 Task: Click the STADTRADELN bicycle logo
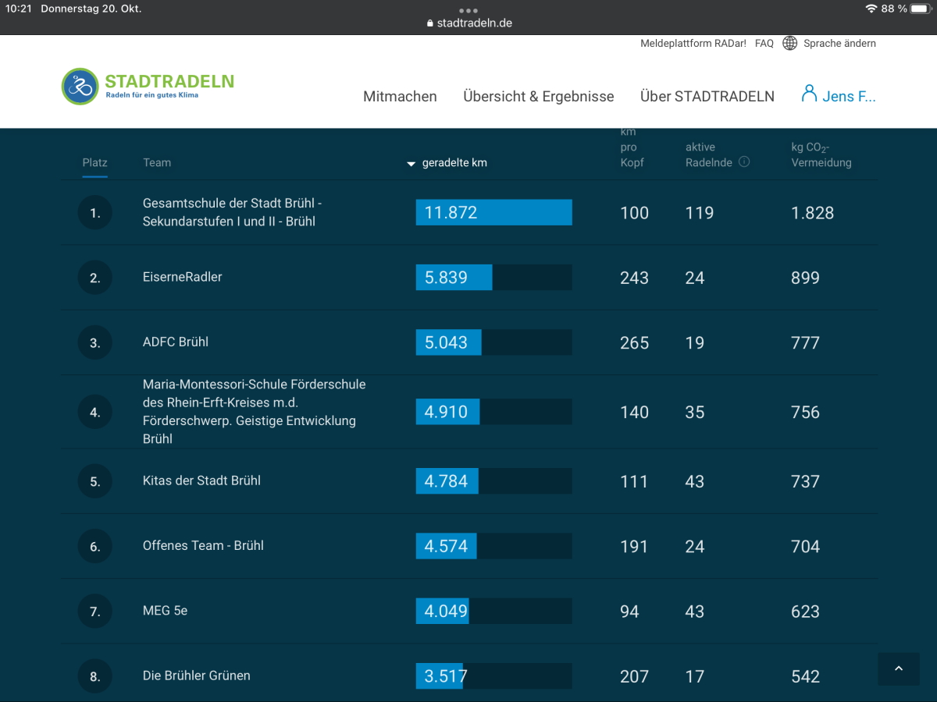[80, 86]
